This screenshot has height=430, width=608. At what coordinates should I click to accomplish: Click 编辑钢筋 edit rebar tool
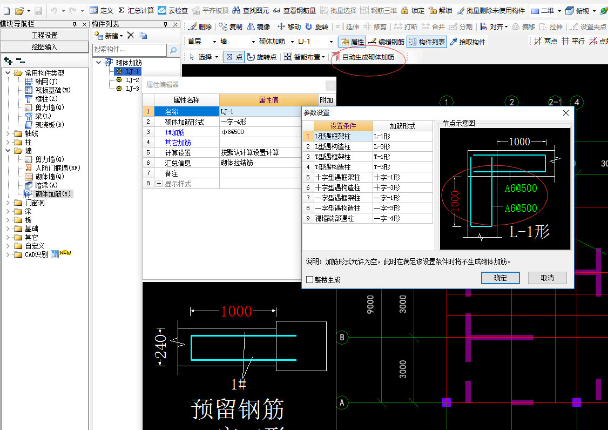(x=386, y=42)
